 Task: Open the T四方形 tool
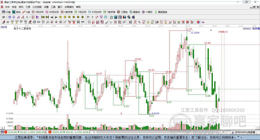click(80, 12)
